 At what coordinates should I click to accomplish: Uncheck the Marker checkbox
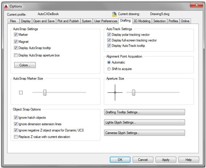click(16, 35)
